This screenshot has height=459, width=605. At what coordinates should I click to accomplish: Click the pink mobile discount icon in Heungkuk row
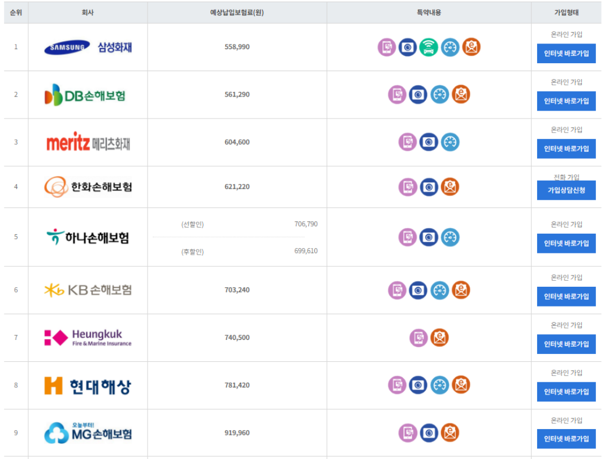(x=418, y=338)
